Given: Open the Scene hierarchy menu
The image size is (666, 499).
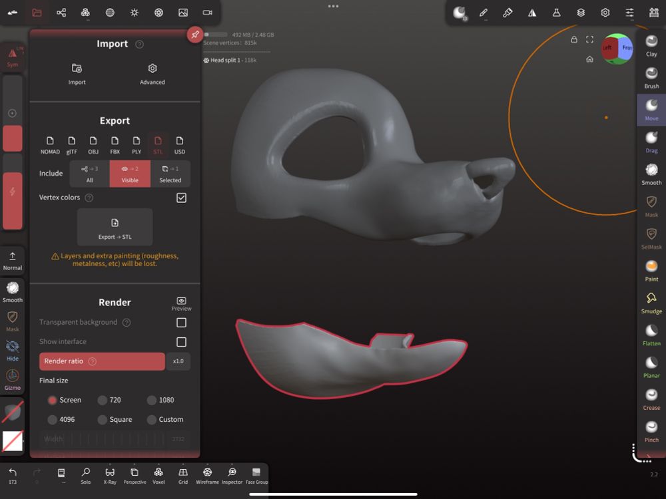Looking at the screenshot, I should 61,12.
